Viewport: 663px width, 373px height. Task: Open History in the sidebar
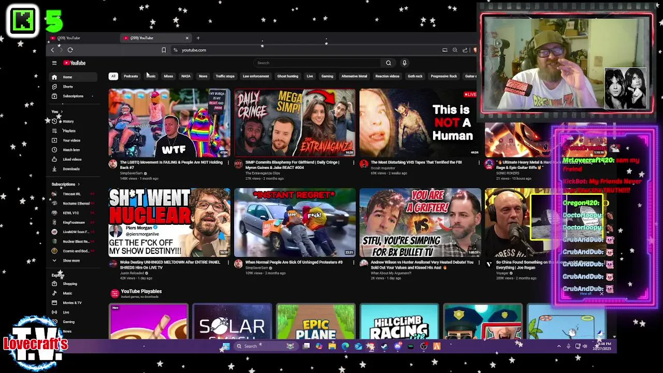click(74, 121)
